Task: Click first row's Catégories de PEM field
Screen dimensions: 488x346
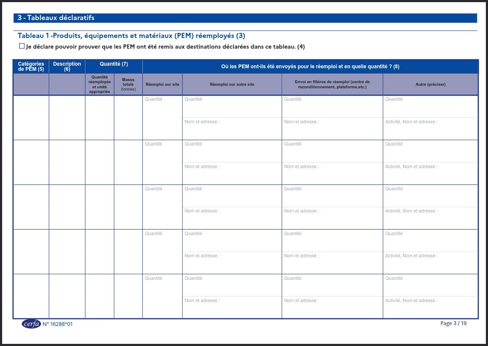Action: pyautogui.click(x=31, y=118)
